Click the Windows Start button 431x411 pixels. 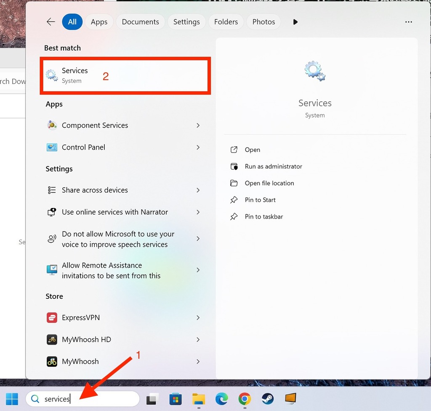coord(11,398)
